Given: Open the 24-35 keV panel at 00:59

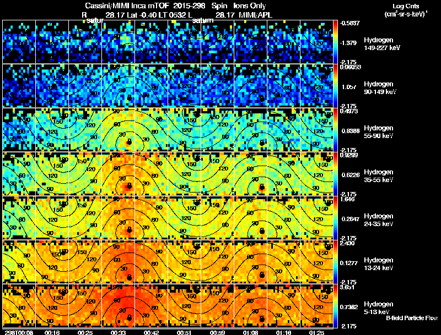Looking at the screenshot, I should (218, 218).
